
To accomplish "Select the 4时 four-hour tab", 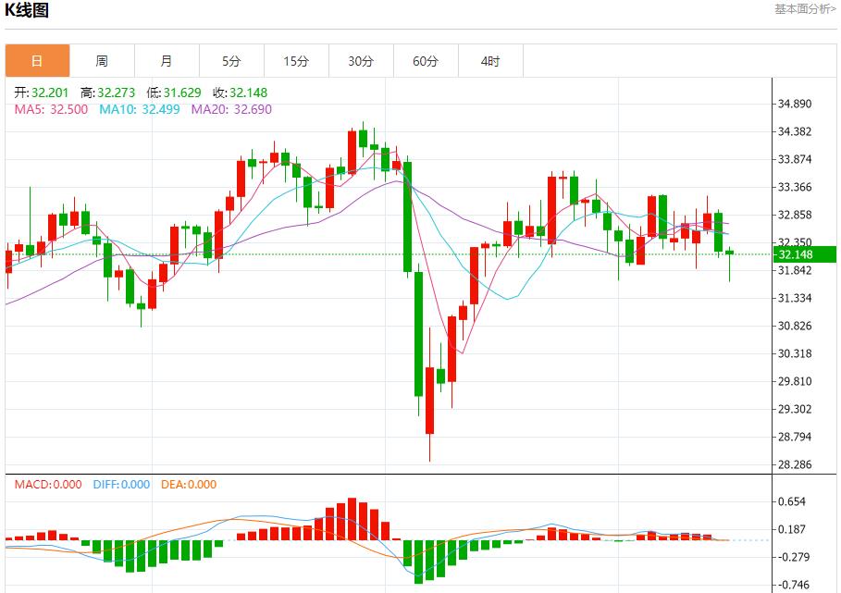I will pyautogui.click(x=490, y=61).
